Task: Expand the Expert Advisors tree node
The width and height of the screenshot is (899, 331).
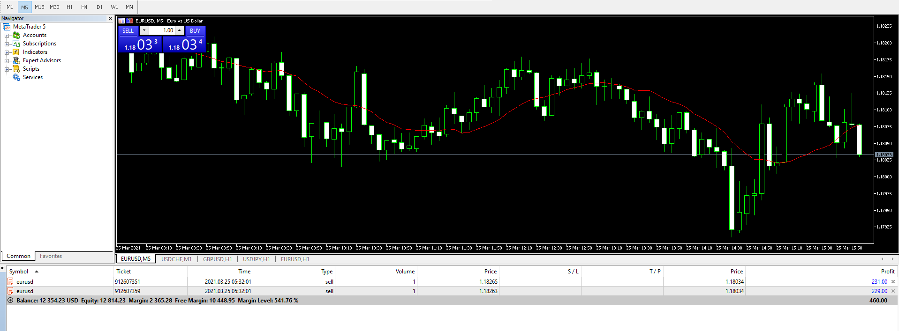Action: [7, 61]
